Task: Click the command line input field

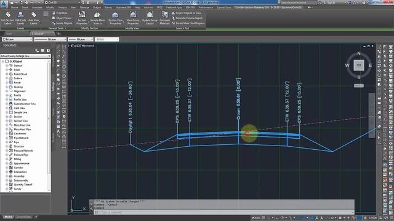Action: 223,212
